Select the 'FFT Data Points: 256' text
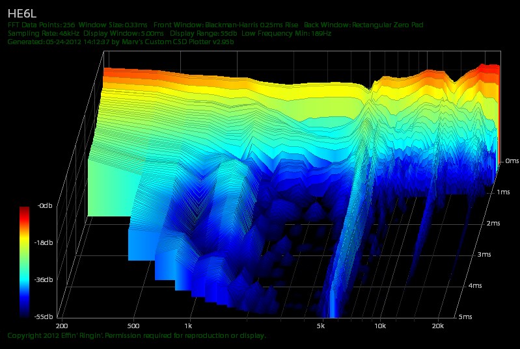520x349 pixels. 41,25
